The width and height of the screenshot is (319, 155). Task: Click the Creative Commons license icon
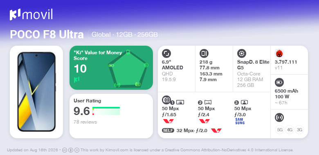(65, 150)
